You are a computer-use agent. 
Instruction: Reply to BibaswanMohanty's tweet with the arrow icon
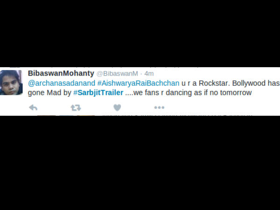33,108
